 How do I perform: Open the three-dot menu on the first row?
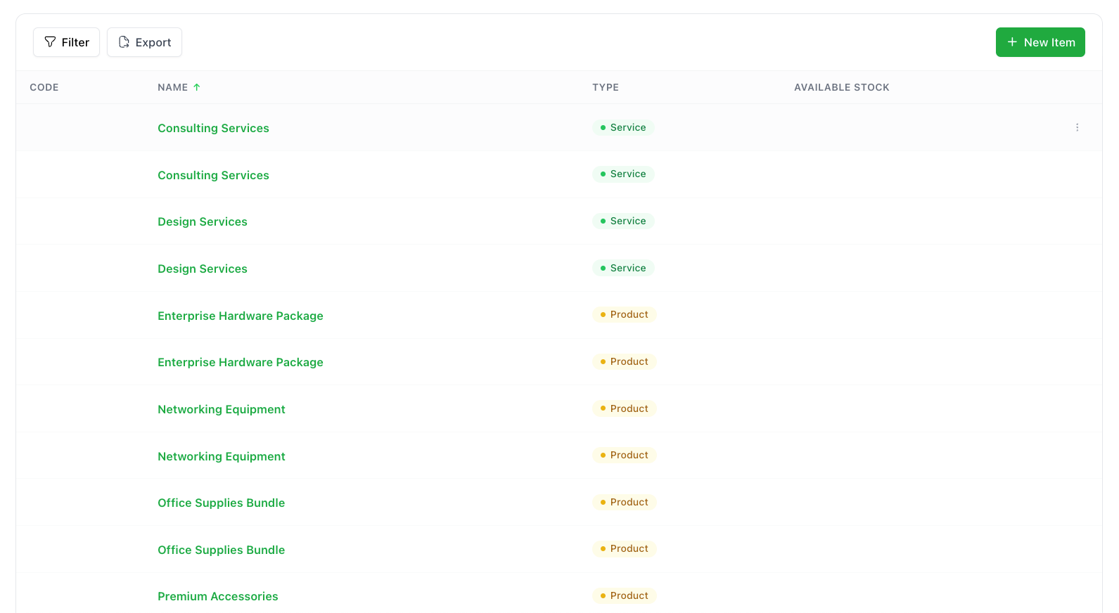coord(1077,127)
